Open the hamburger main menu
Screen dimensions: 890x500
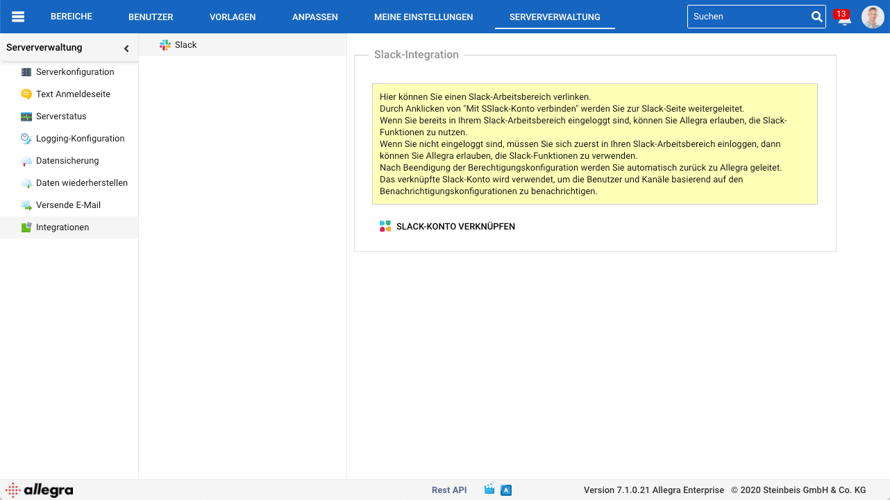click(x=18, y=17)
